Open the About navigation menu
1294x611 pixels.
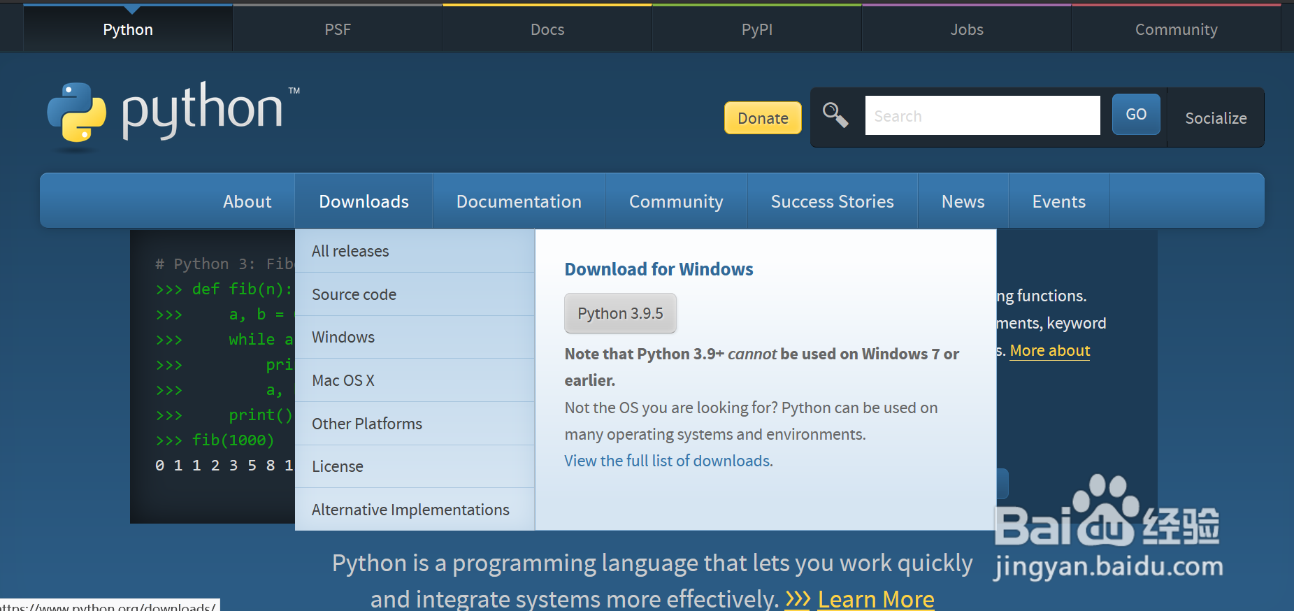click(x=247, y=201)
